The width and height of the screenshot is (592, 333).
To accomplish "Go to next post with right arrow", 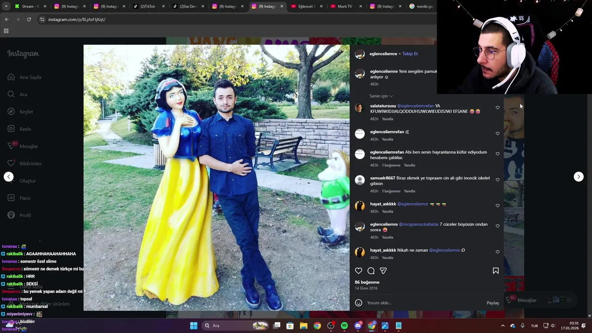I will click(579, 177).
